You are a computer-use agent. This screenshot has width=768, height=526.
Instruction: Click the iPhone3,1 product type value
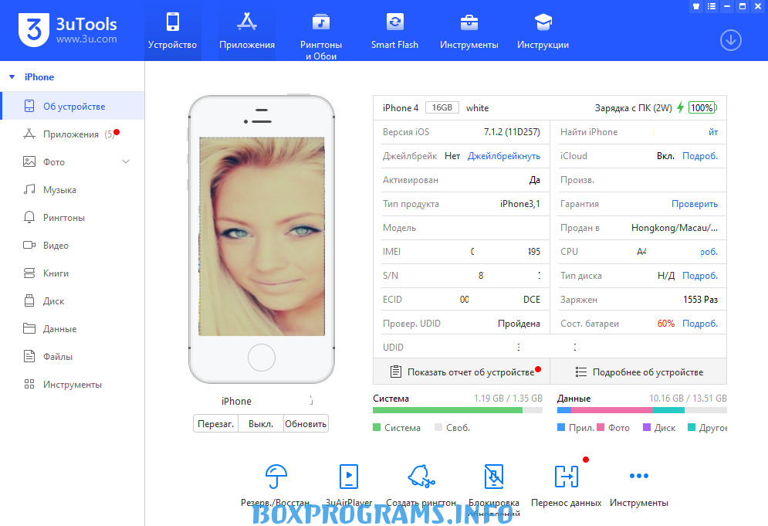[520, 204]
